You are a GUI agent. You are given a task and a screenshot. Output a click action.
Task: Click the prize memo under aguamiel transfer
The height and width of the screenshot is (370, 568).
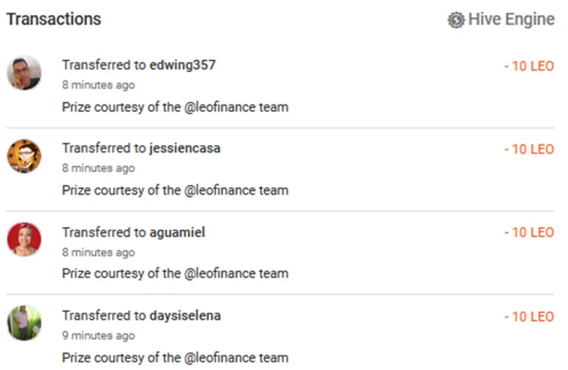click(175, 274)
